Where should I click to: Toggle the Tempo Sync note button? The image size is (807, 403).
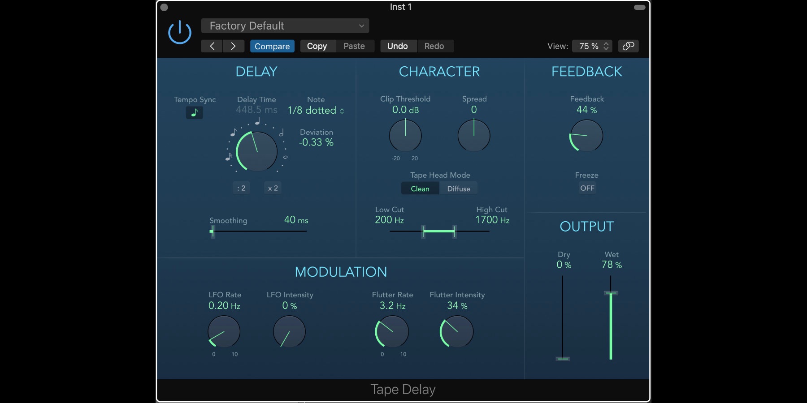coord(194,113)
